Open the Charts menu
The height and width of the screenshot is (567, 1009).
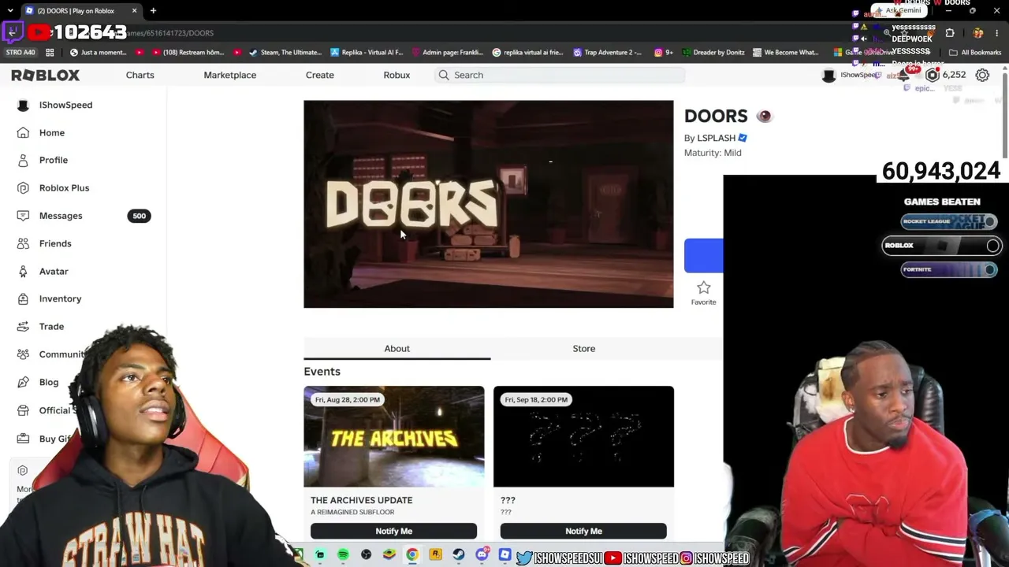tap(140, 75)
